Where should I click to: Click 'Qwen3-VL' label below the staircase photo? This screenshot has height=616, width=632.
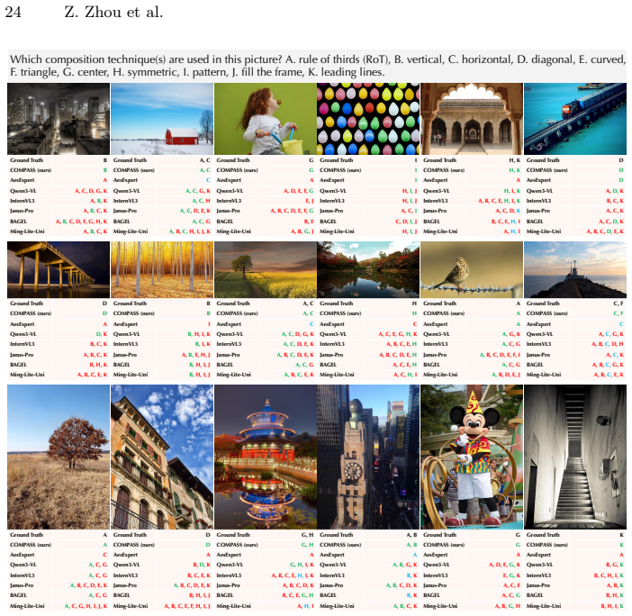click(x=538, y=565)
